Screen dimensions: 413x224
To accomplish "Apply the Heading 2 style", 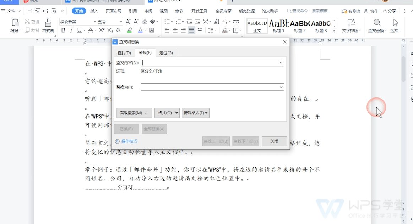I will click(300, 26).
